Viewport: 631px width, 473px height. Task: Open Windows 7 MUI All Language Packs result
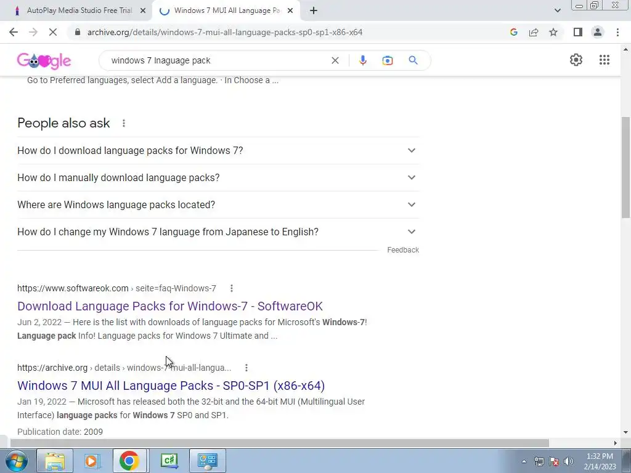pos(171,386)
